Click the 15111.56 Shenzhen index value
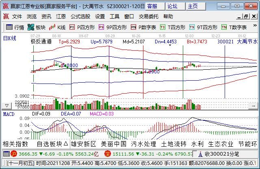 [x=123, y=154]
